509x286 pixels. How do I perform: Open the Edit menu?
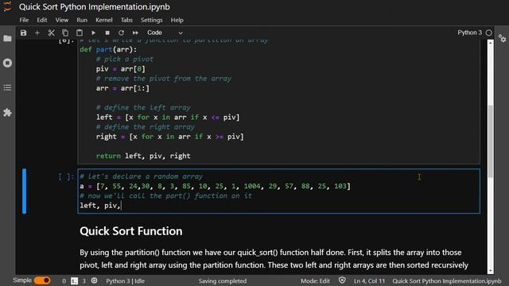click(42, 20)
